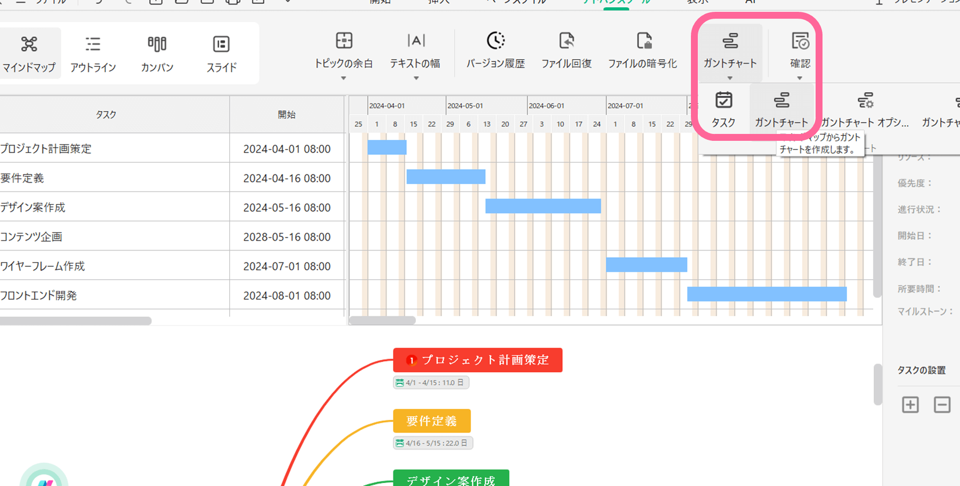960x486 pixels.
Task: Select the 要件定義 mind map topic
Action: [x=432, y=421]
